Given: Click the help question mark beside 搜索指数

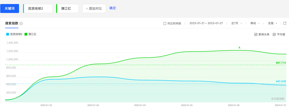Looking at the screenshot, I should (x=21, y=24).
